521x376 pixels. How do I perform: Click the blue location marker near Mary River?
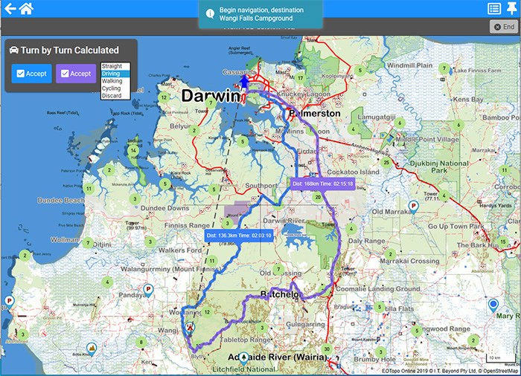coord(493,305)
